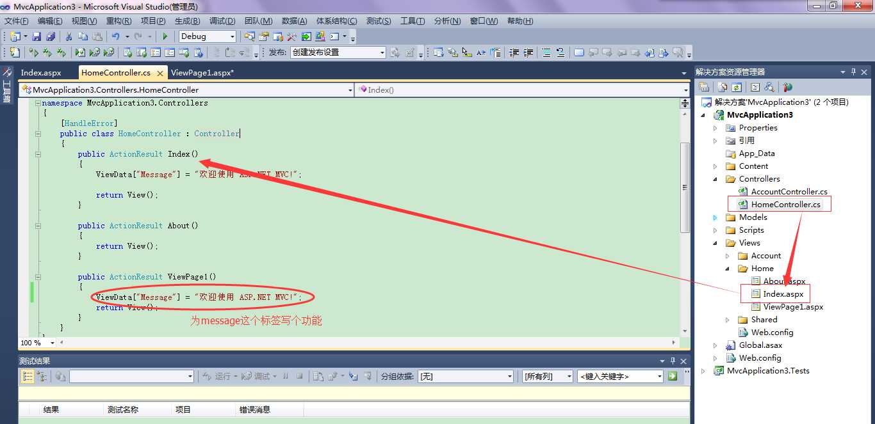Collapse the Controllers folder node
The height and width of the screenshot is (424, 875).
tap(716, 179)
